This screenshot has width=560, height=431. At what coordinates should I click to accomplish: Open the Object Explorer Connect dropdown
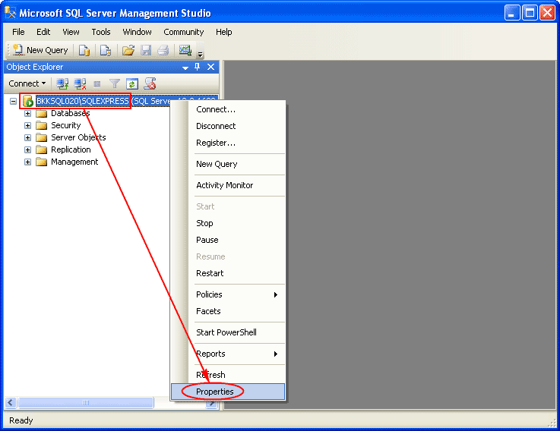(x=27, y=83)
